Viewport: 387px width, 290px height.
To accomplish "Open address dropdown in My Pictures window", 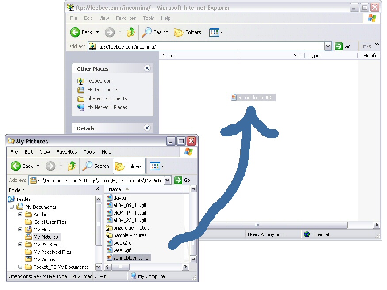I will (167, 180).
